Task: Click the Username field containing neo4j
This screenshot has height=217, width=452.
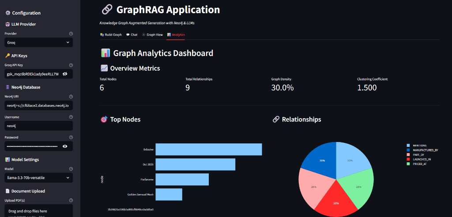Action: [39, 126]
